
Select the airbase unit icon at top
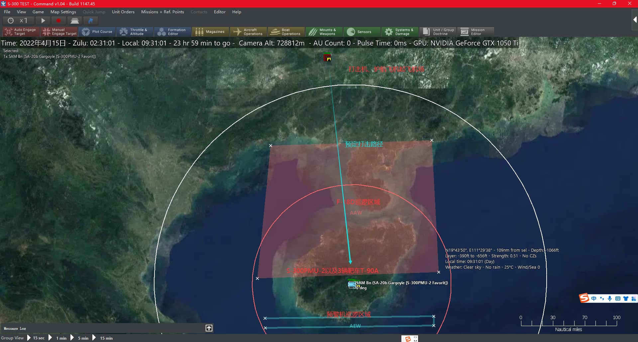click(327, 58)
